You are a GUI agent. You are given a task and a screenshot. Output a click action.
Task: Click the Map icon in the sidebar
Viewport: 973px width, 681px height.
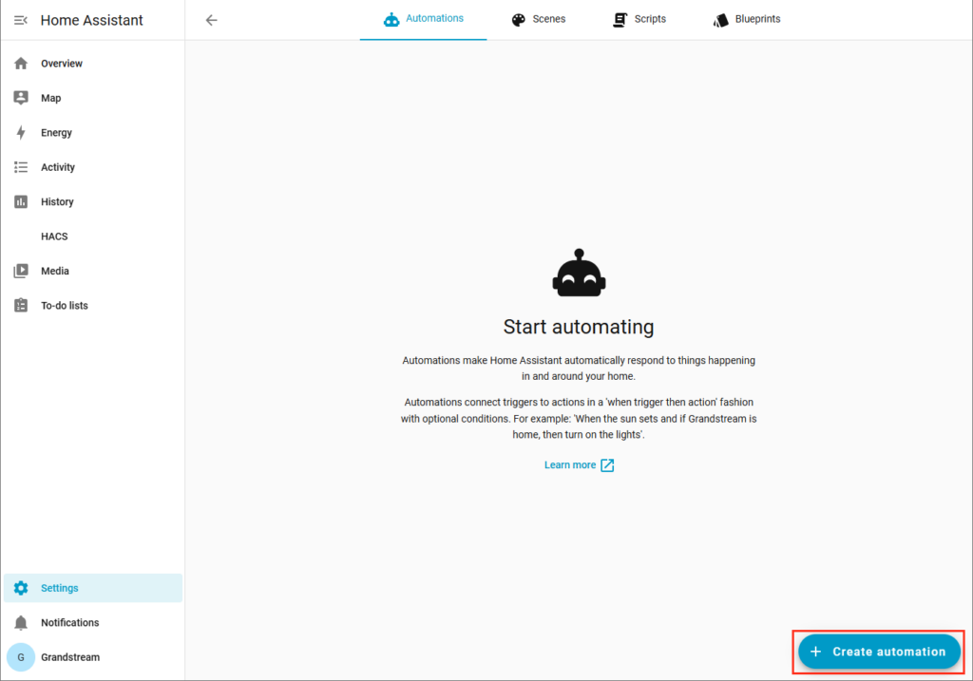21,98
